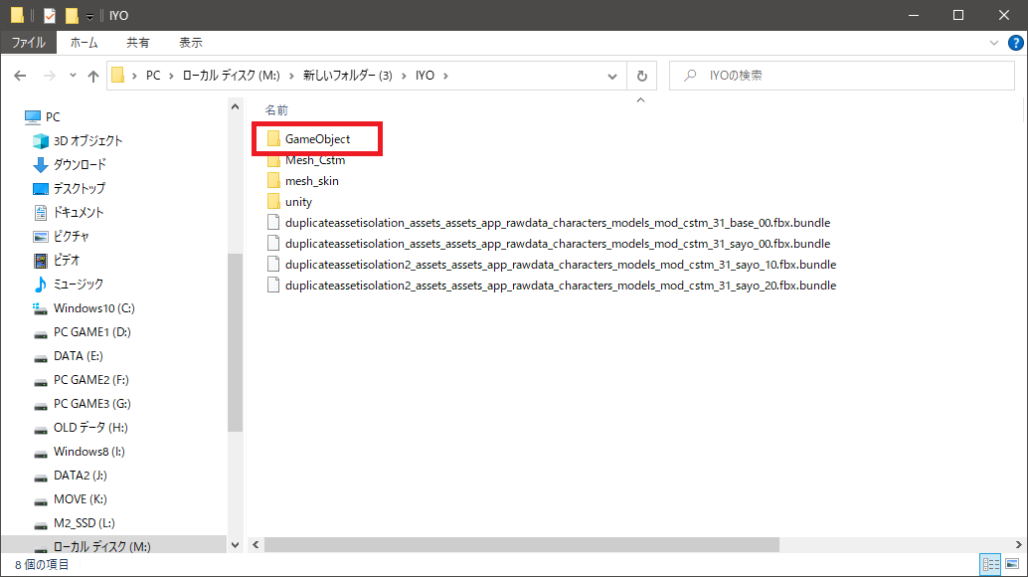Open デスクトップ in sidebar
Image resolution: width=1028 pixels, height=577 pixels.
69,189
